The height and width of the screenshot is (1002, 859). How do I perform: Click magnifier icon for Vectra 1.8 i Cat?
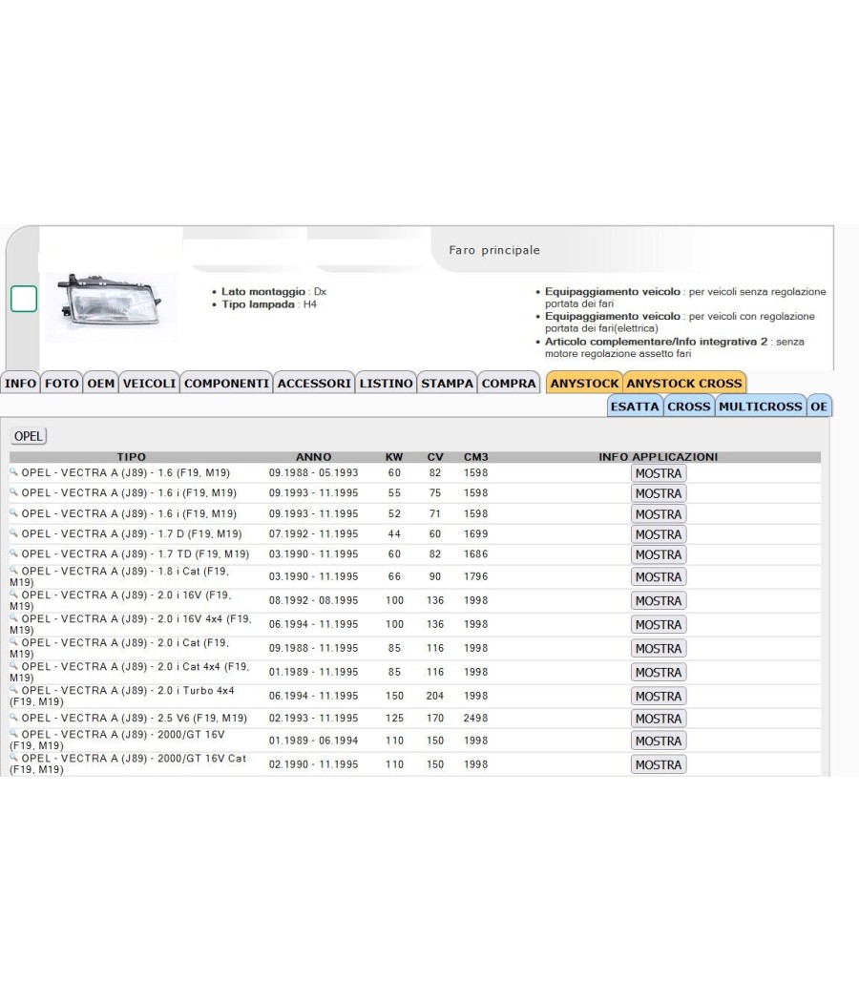point(14,570)
